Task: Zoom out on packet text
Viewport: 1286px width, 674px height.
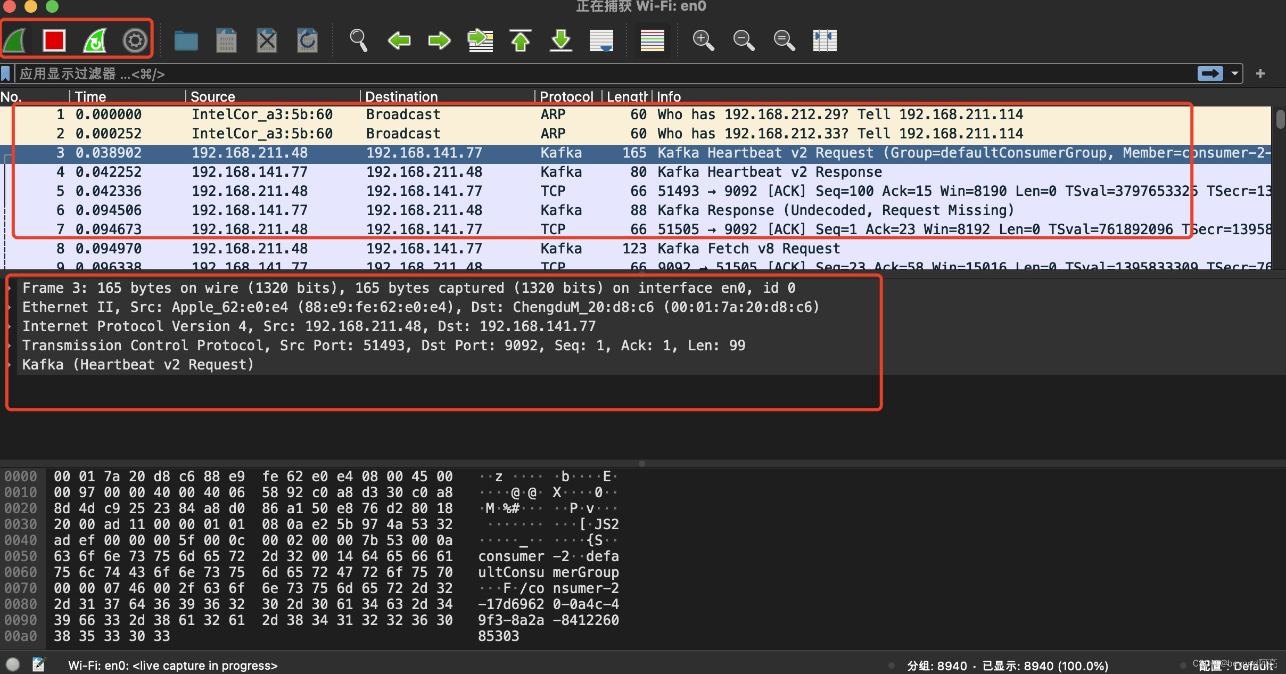Action: click(x=744, y=40)
